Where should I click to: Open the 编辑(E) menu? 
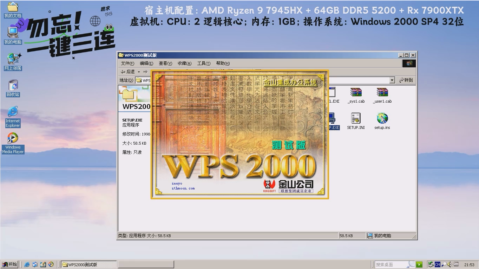[x=146, y=63]
